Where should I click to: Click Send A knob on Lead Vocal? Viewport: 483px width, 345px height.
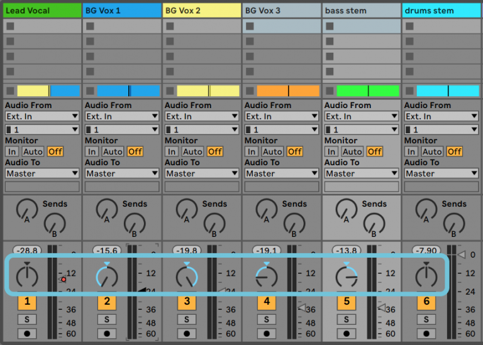click(x=27, y=210)
